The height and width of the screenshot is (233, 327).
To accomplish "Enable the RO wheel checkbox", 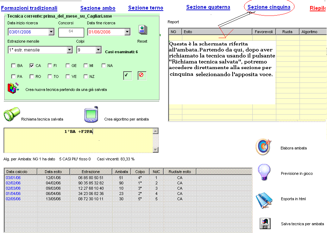I will point(32,76).
